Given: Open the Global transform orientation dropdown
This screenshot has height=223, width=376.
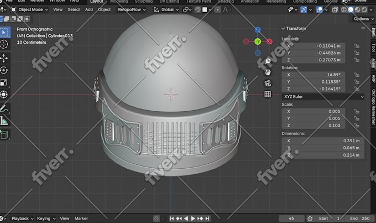Looking at the screenshot, I should [x=166, y=9].
